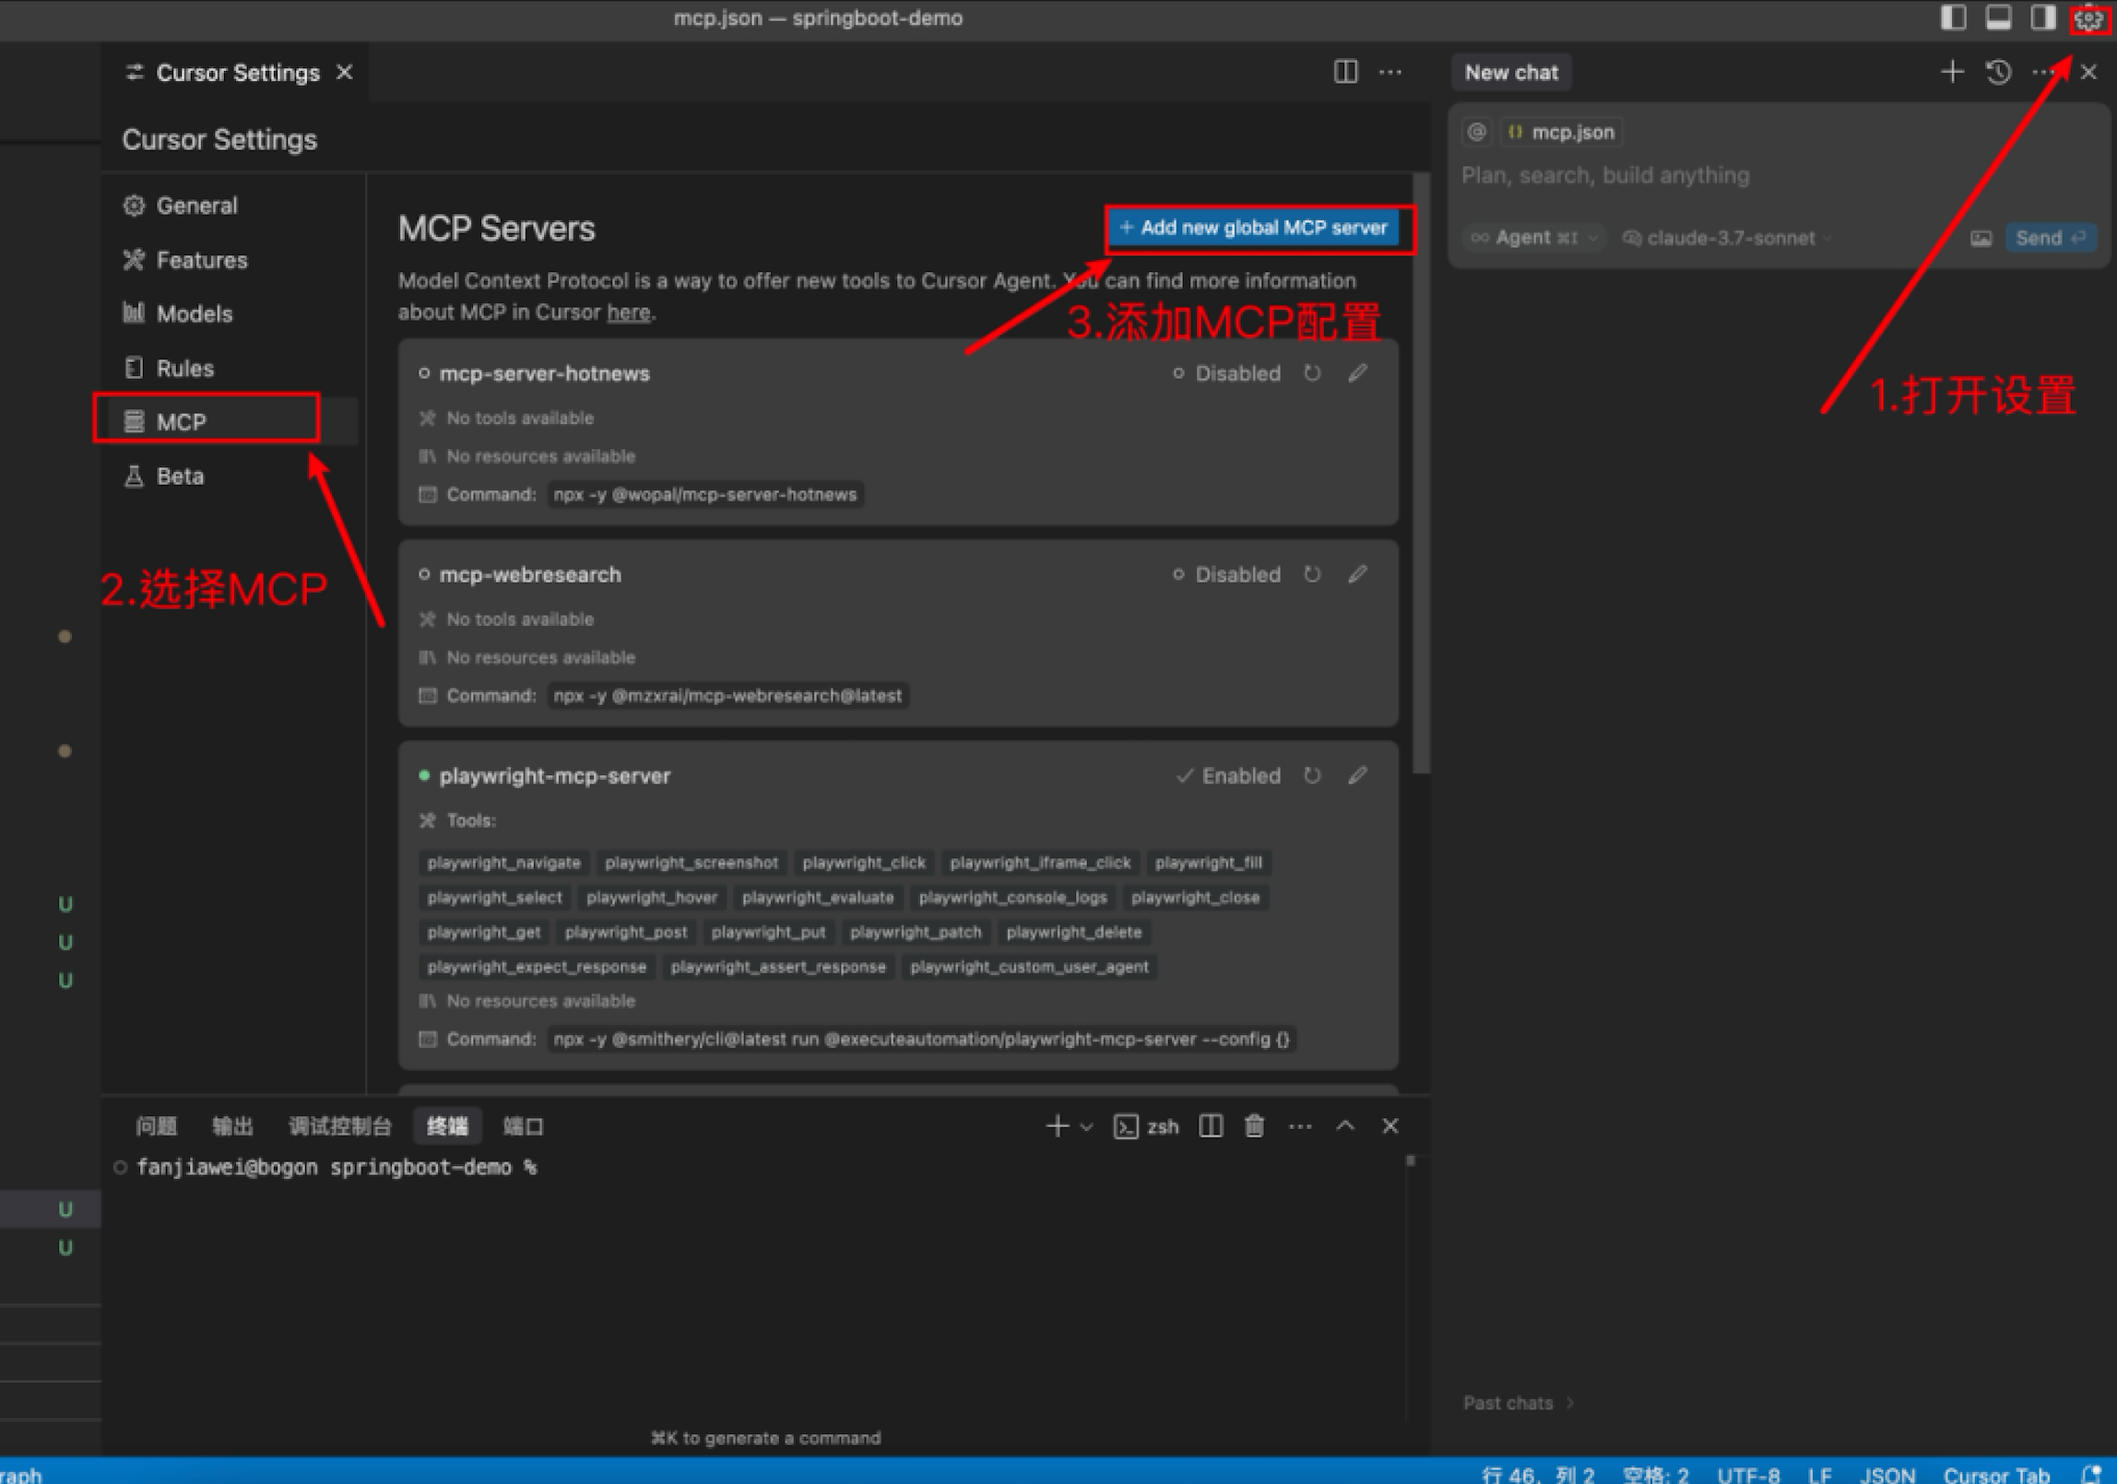Attach image in chat input

point(1981,239)
